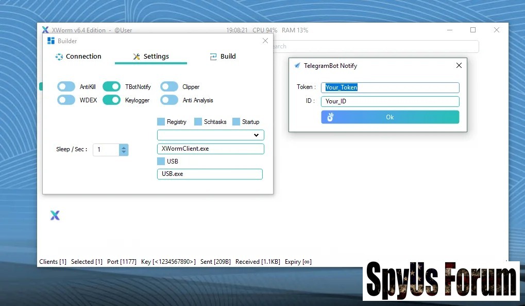Check the Registry checkbox
525x306 pixels.
(161, 122)
